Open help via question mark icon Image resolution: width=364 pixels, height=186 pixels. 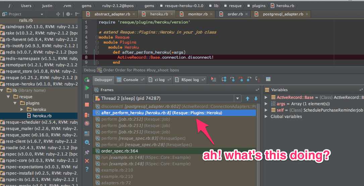[87, 170]
